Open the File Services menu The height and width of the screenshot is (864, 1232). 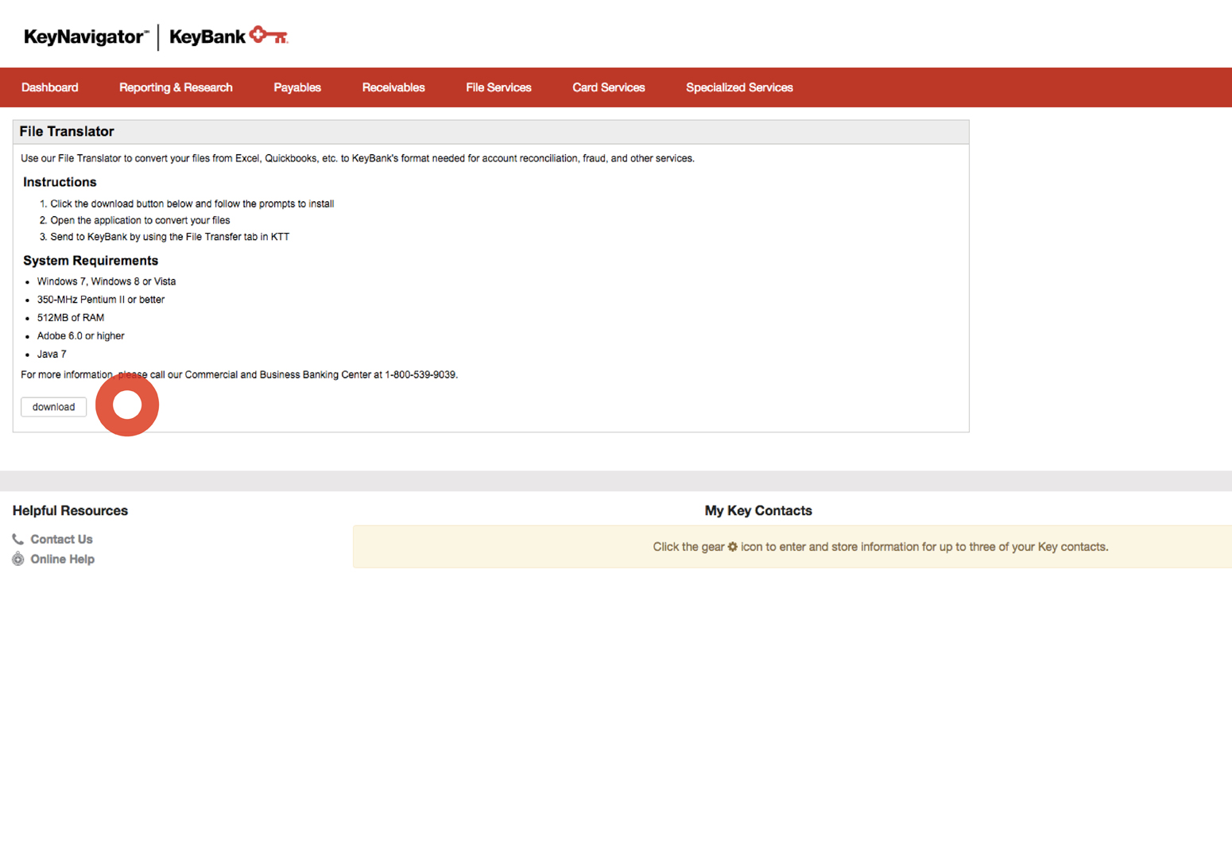click(498, 87)
